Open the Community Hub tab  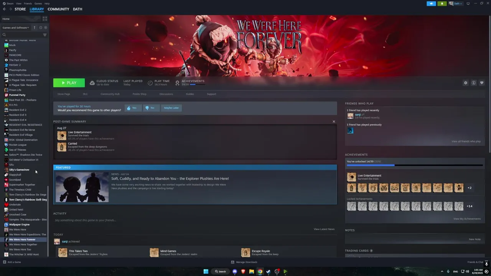pyautogui.click(x=110, y=94)
